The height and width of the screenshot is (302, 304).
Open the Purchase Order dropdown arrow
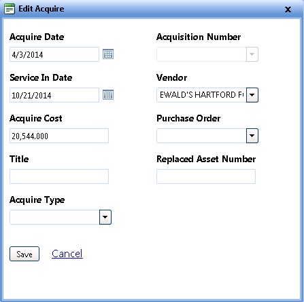252,136
